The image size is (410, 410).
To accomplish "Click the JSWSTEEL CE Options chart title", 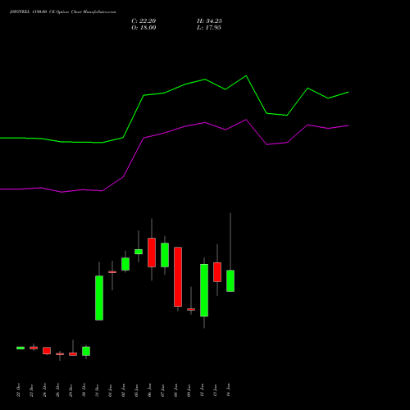I will click(x=63, y=12).
